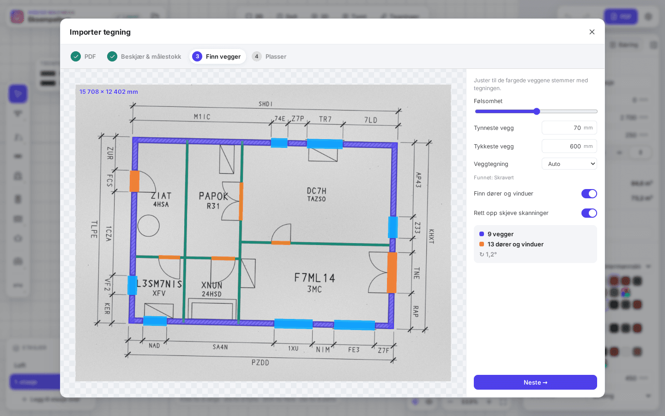Viewport: 665px width, 416px height.
Task: Click the '13 dører og vinduer' text
Action: (515, 244)
